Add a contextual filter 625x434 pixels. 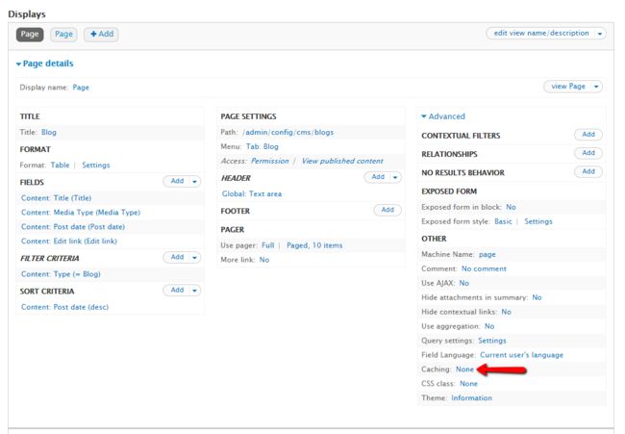pos(588,135)
